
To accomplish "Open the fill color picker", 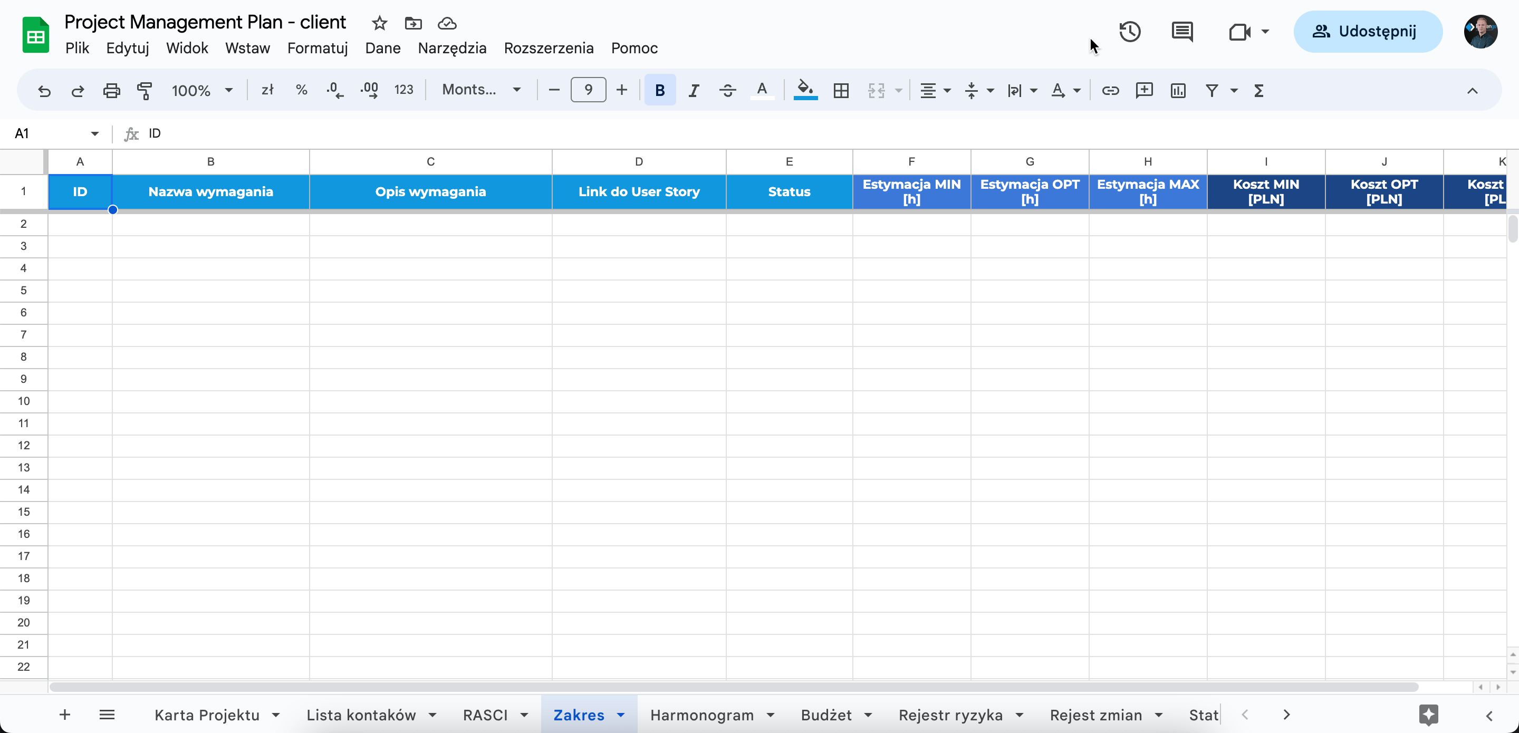I will 805,90.
